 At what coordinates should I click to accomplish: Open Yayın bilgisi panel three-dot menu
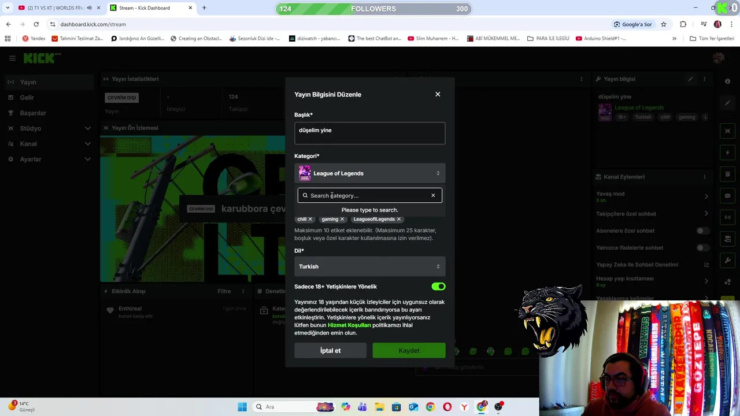point(704,79)
